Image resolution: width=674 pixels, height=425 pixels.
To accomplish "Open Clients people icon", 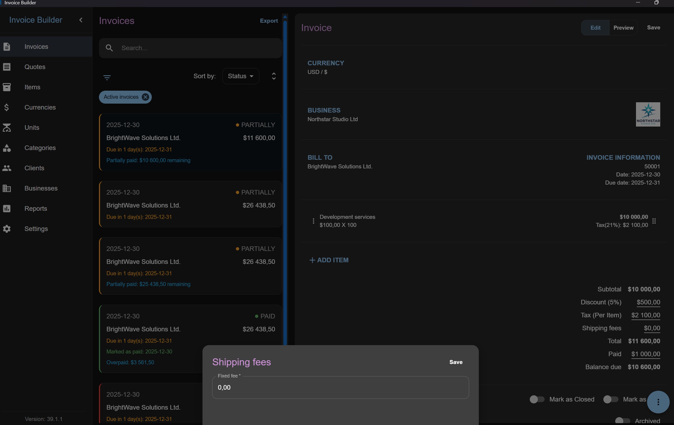I will point(7,168).
